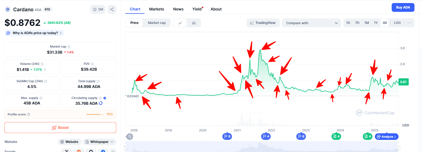
Task: Click the left range slider handle
Action: coord(125,147)
